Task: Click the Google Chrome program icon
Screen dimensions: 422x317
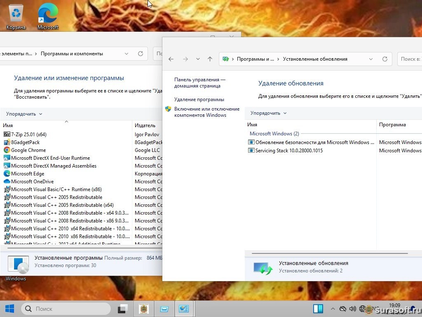Action: [7, 150]
